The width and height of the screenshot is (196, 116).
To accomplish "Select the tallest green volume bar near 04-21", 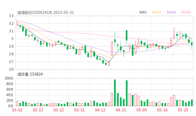I will (115, 93).
